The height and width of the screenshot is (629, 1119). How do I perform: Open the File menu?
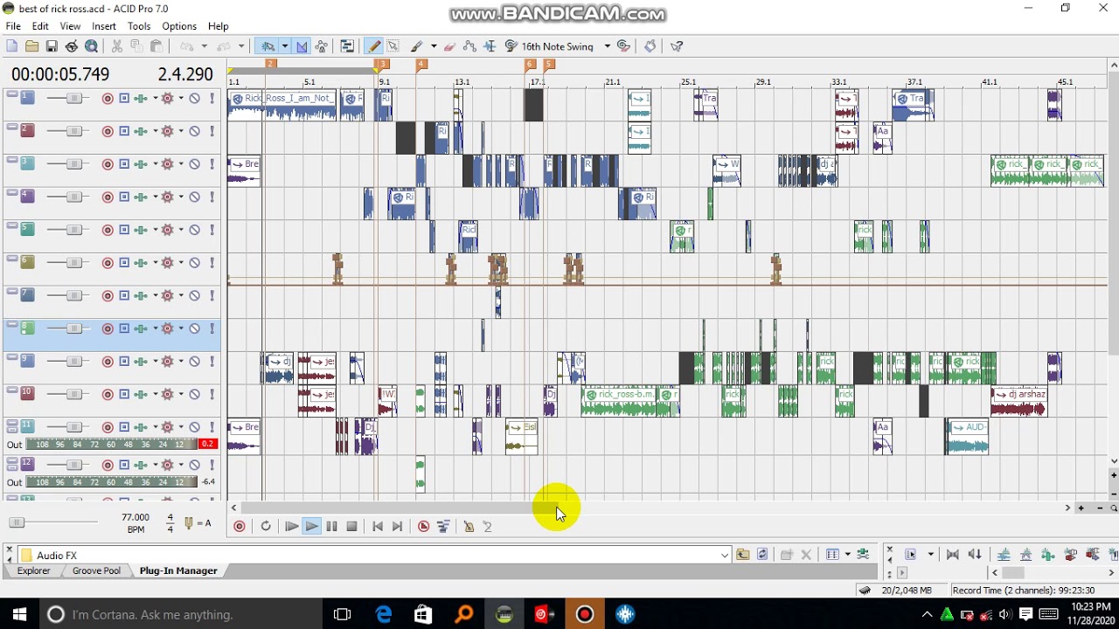[13, 26]
